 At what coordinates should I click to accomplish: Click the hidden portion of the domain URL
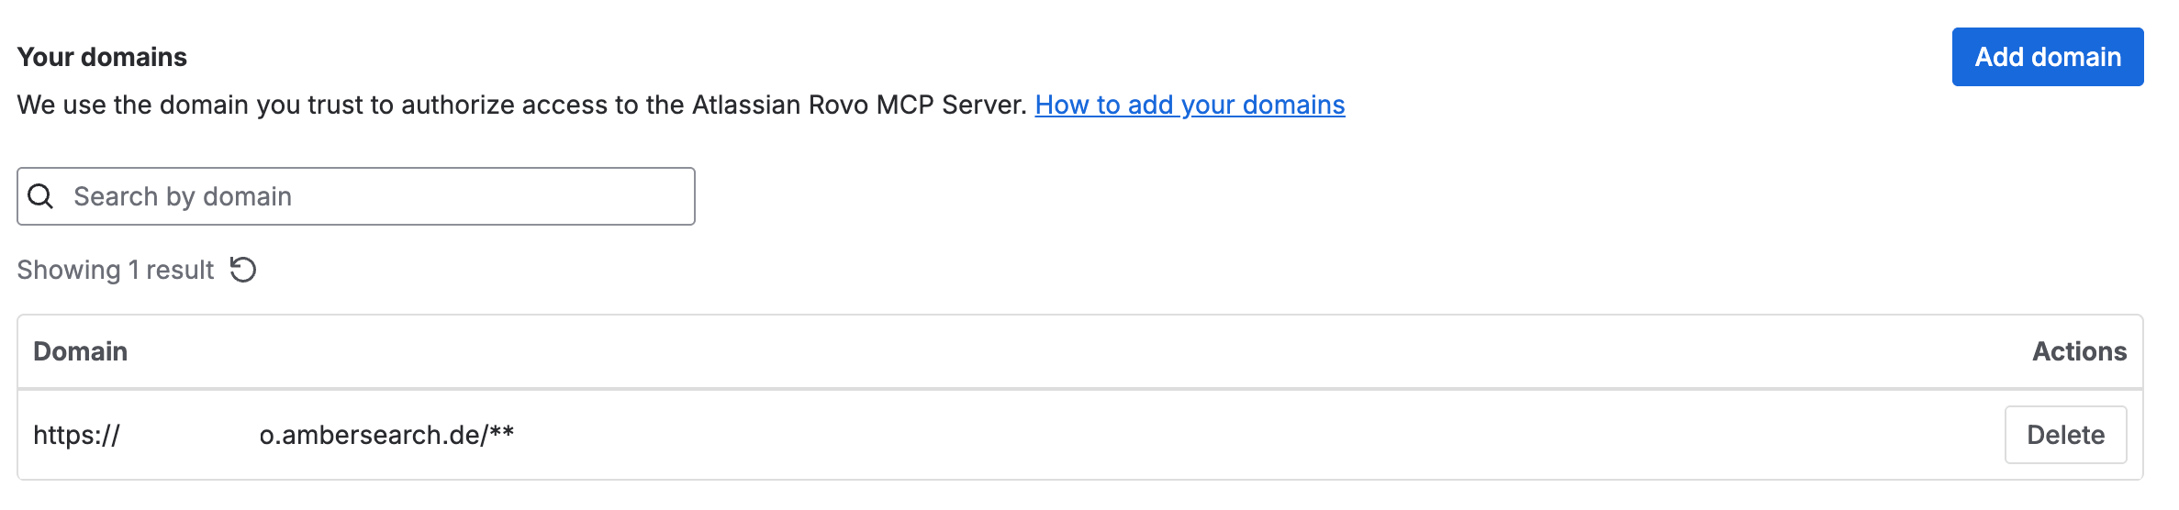coord(190,435)
